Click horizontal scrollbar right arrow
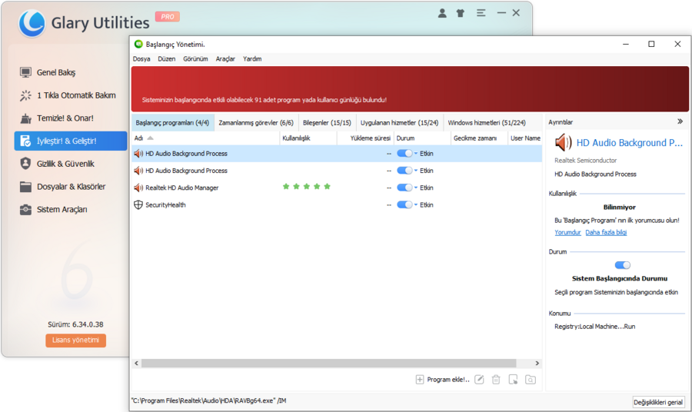The width and height of the screenshot is (692, 412). pos(537,363)
